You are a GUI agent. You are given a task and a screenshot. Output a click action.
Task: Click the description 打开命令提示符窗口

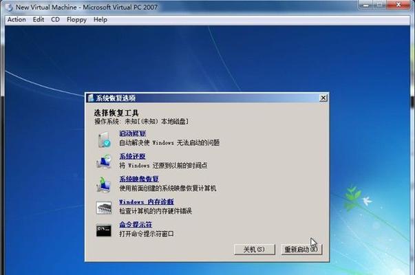147,234
